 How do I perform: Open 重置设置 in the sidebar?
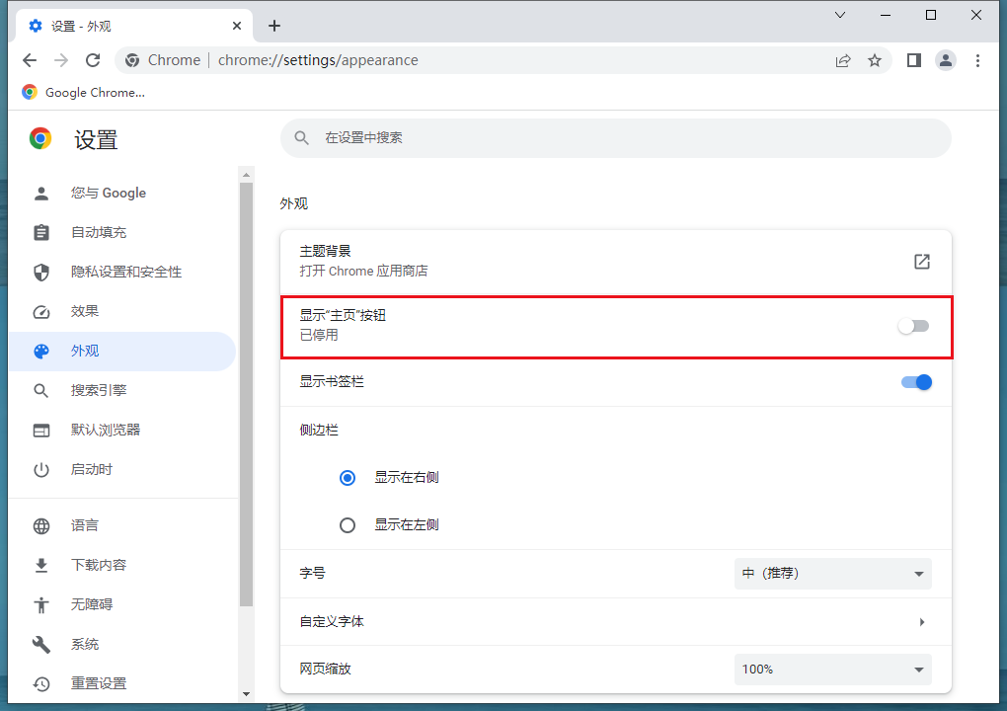99,683
